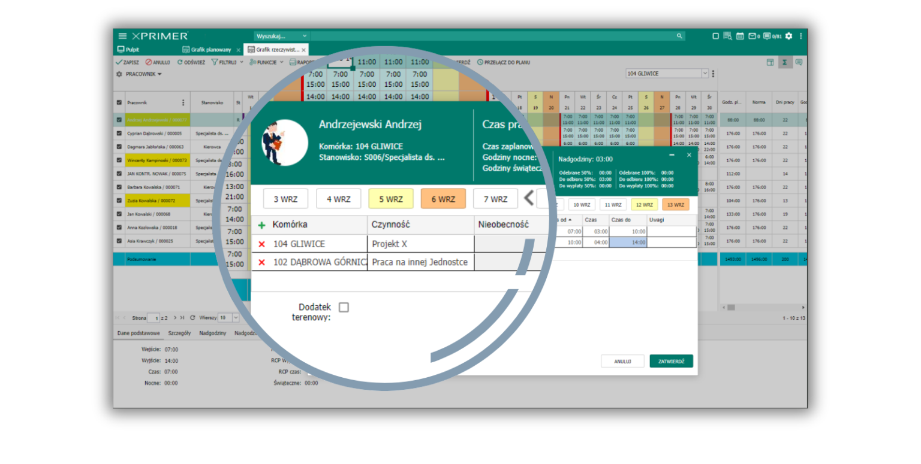
Task: Click the search magnifier icon
Action: pyautogui.click(x=679, y=36)
